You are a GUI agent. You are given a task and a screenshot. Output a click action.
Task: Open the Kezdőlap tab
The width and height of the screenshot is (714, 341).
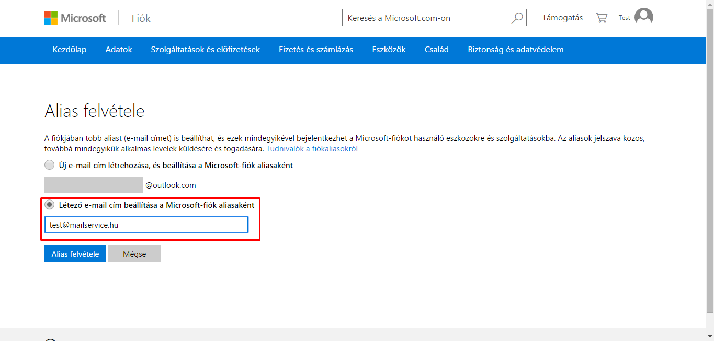pyautogui.click(x=70, y=50)
